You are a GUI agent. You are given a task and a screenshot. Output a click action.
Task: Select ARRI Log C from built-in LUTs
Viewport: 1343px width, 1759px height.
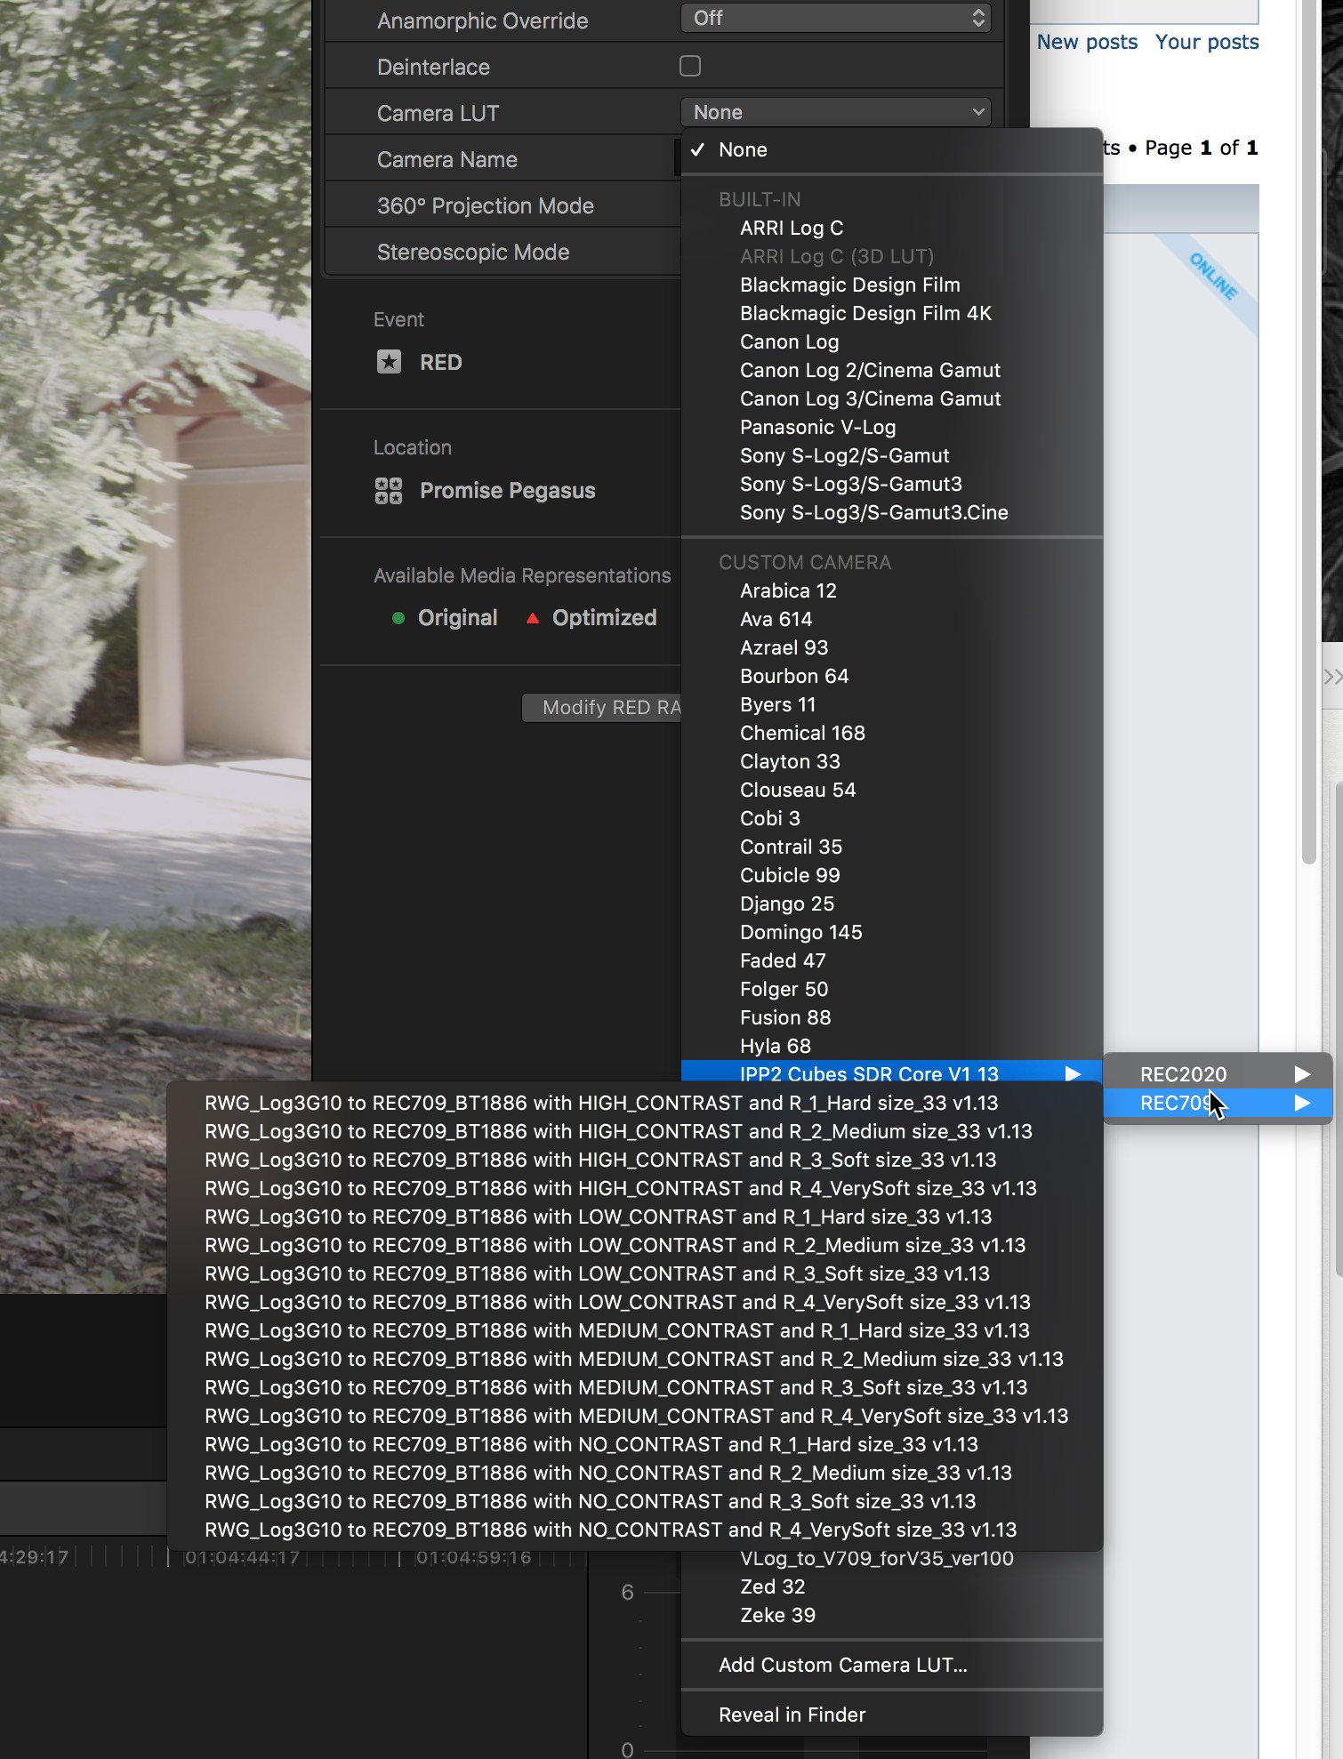792,229
